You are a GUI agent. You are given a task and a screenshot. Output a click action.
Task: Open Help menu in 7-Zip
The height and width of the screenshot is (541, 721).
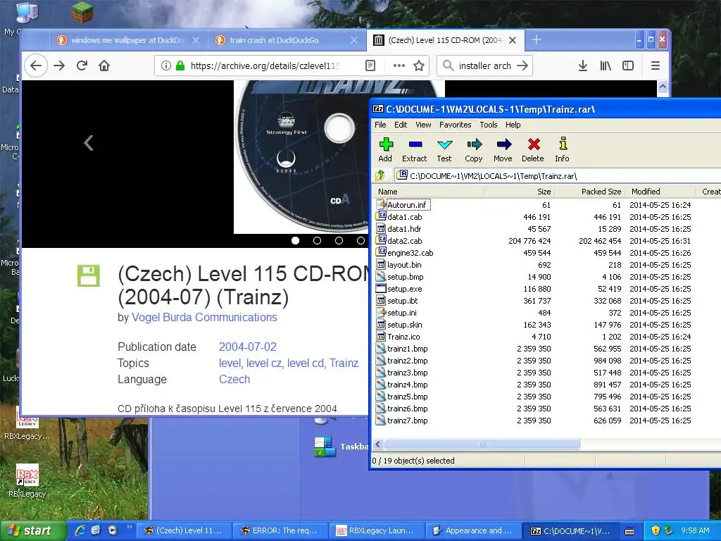point(513,125)
